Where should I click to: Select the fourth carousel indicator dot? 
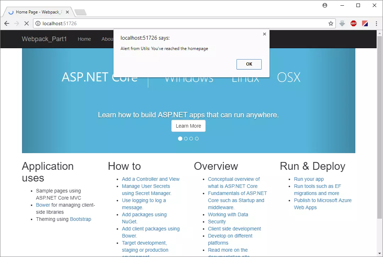click(197, 139)
